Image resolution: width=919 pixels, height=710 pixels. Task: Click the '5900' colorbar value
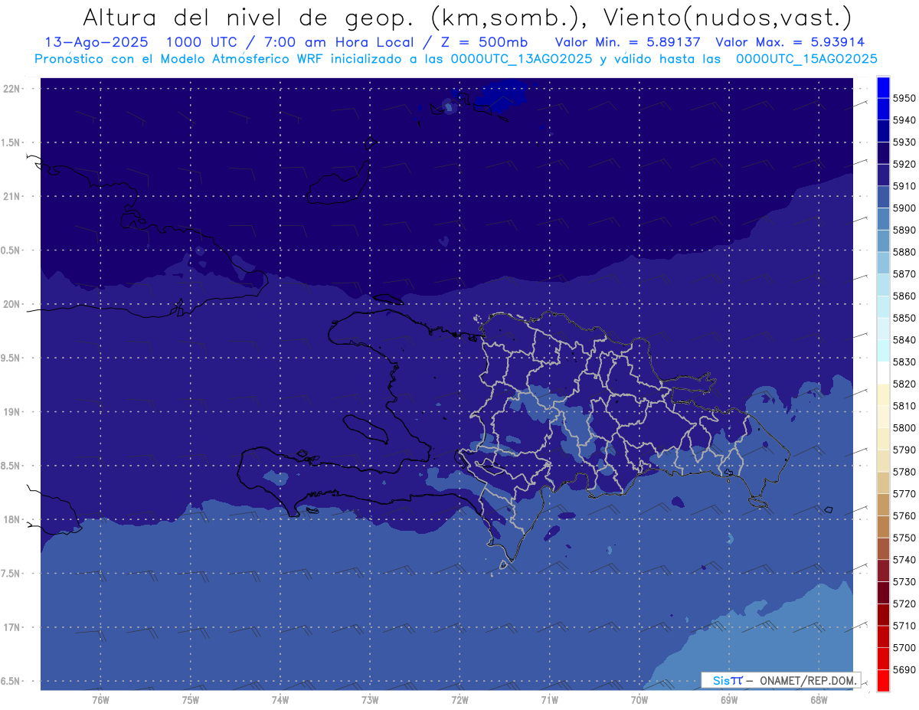coord(904,208)
